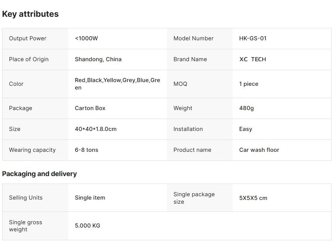Select the Car wash floor product name
This screenshot has width=332, height=241.
pos(259,150)
